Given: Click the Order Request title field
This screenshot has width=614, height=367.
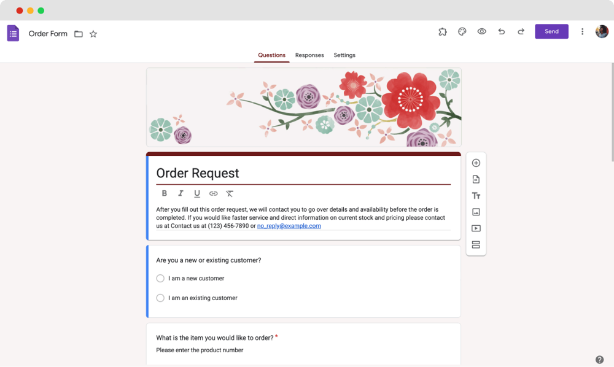Looking at the screenshot, I should (x=196, y=173).
